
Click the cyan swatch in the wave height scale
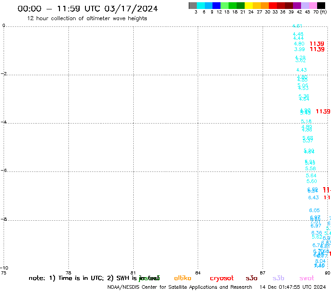(201, 5)
